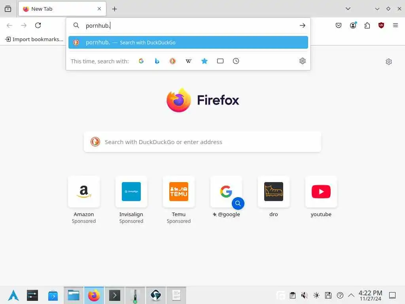Search this time with Bing
The width and height of the screenshot is (405, 304).
(x=157, y=61)
